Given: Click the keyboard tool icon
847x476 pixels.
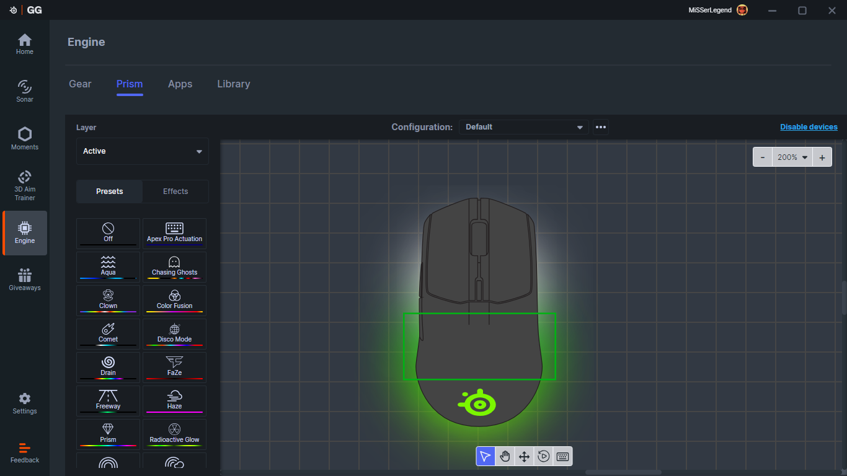Looking at the screenshot, I should click(x=562, y=456).
